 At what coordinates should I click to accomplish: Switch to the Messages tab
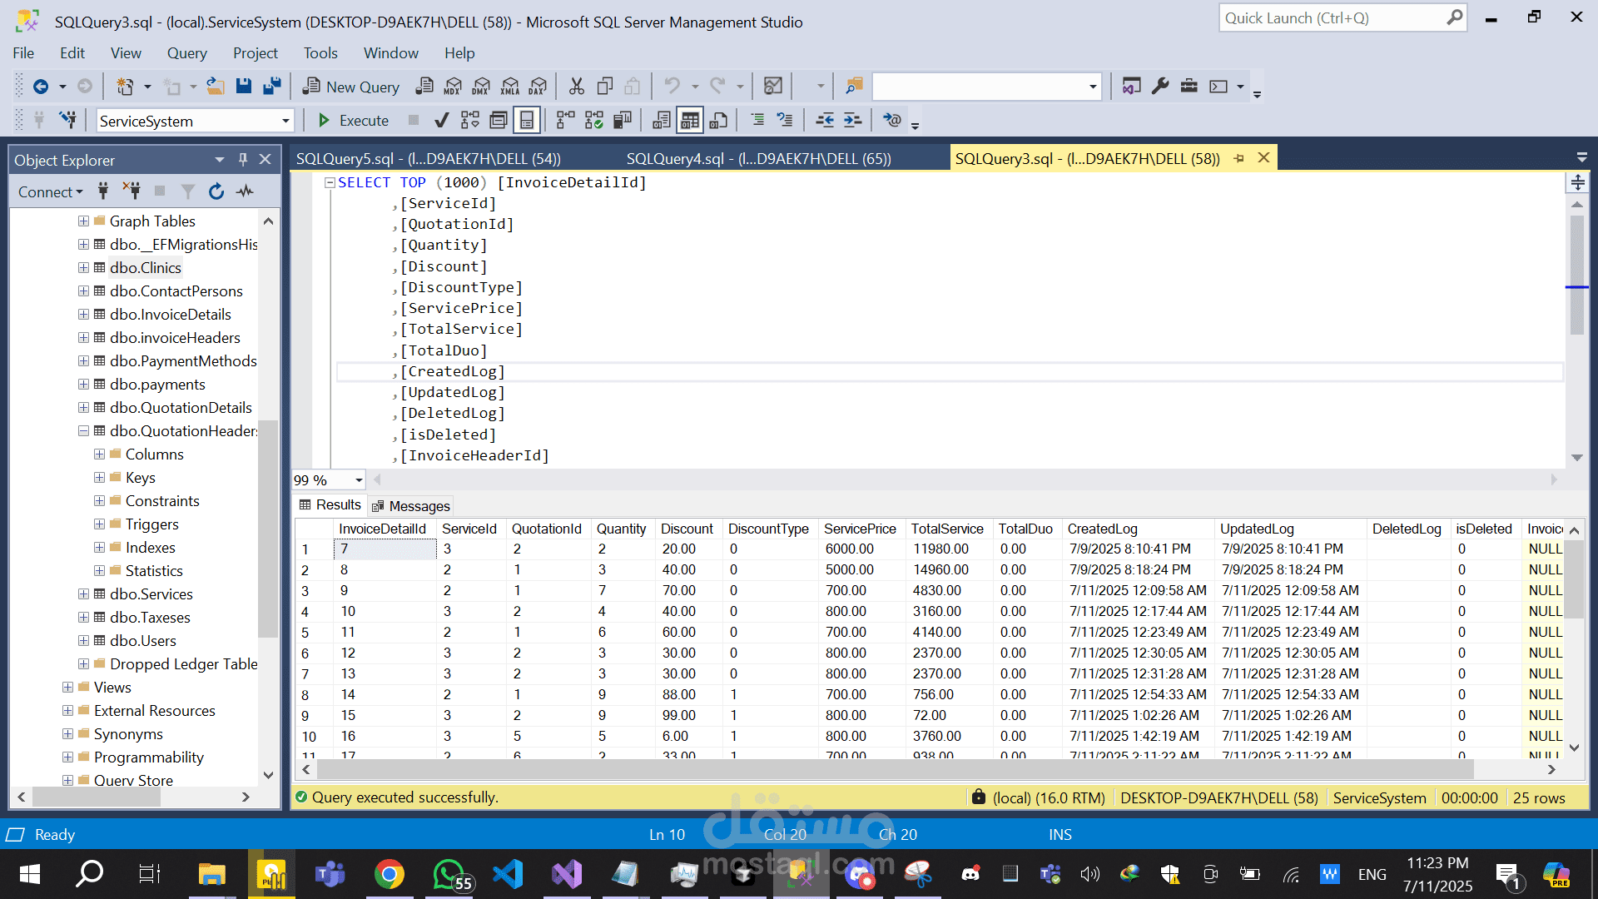pyautogui.click(x=411, y=506)
